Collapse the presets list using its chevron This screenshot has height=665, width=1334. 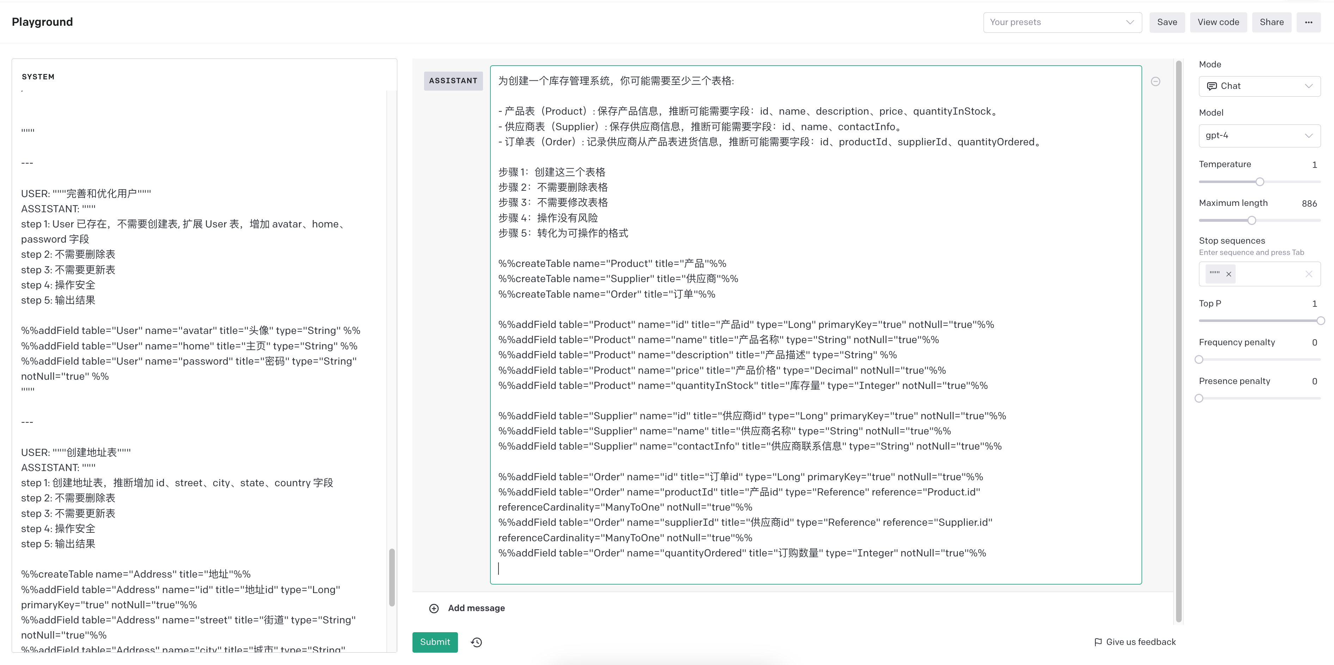1130,22
